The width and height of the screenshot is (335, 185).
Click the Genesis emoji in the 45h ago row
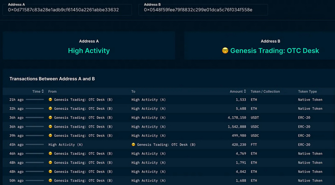tap(134, 144)
